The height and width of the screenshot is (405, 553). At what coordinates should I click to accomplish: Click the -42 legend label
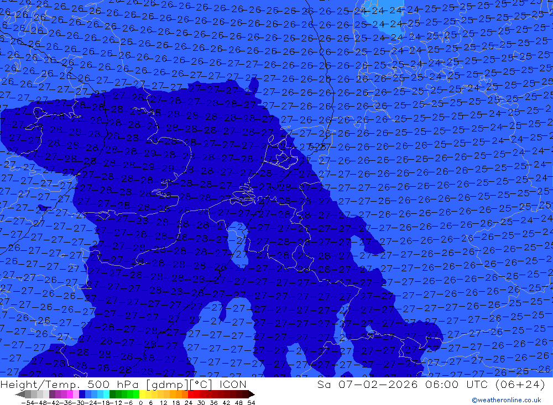click(x=54, y=403)
